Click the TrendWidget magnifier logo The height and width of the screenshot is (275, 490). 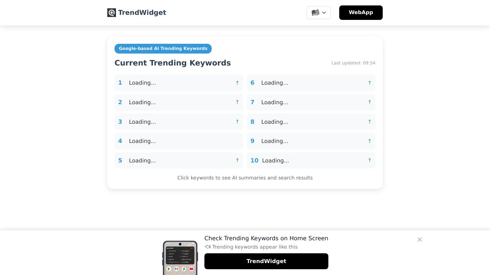[x=112, y=13]
